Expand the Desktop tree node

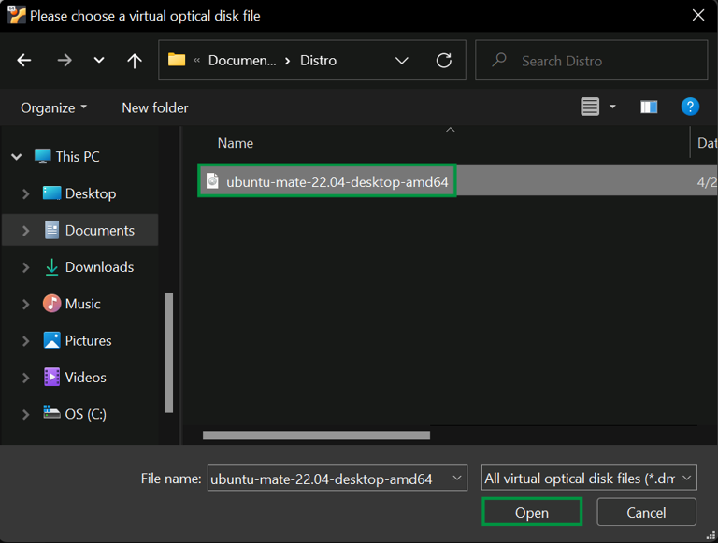coord(25,193)
